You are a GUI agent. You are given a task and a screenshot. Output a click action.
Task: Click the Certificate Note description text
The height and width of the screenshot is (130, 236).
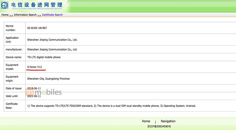pyautogui.click(x=112, y=106)
